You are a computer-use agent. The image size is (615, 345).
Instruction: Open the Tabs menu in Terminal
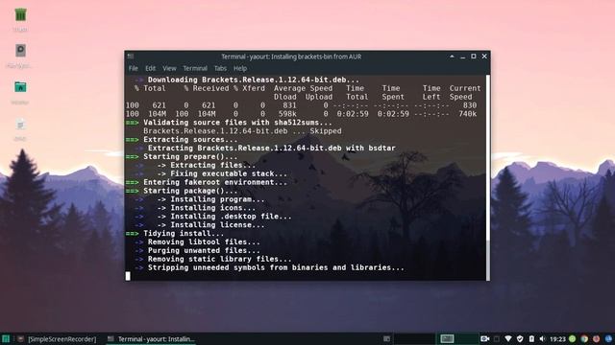[220, 68]
